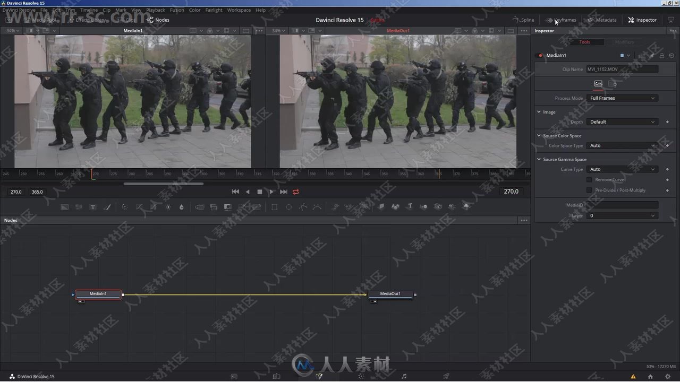Select the MediaOut1 node
680x382 pixels.
390,294
